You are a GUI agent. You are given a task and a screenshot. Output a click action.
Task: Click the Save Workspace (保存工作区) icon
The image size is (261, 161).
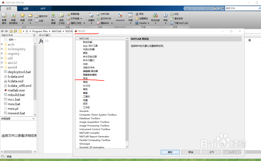point(61,15)
